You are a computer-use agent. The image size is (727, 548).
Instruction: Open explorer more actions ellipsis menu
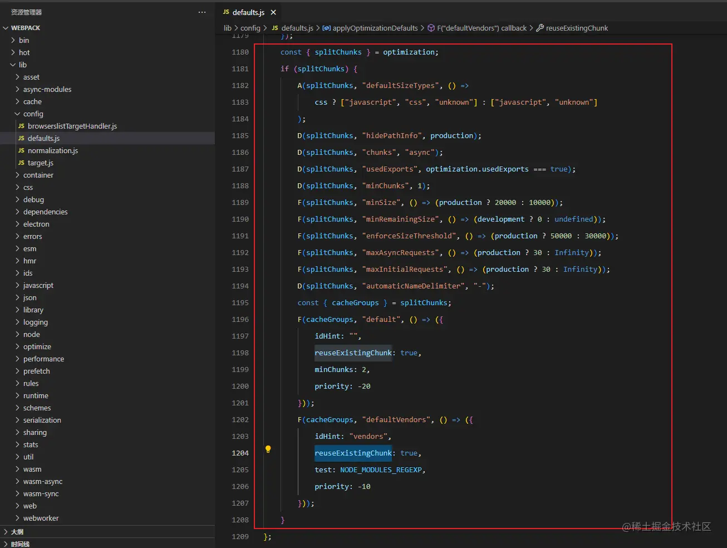202,12
